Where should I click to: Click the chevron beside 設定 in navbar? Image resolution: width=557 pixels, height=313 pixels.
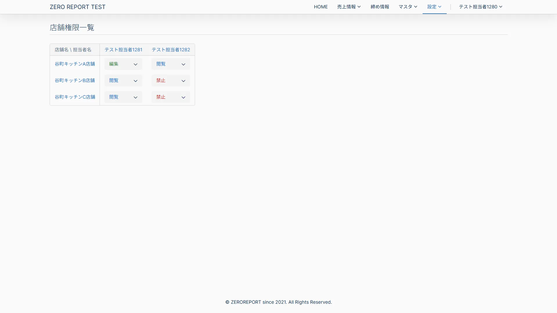440,7
